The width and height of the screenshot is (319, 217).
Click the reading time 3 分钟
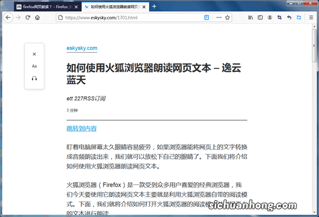(72, 110)
